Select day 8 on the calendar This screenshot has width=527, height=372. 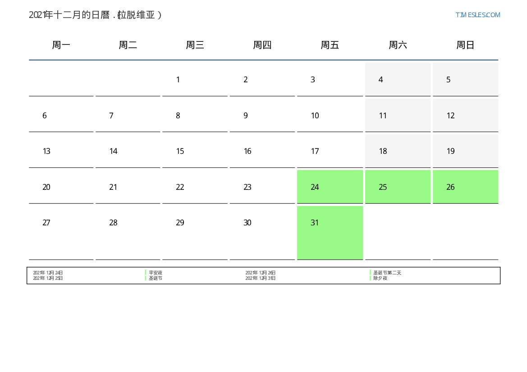pos(195,116)
